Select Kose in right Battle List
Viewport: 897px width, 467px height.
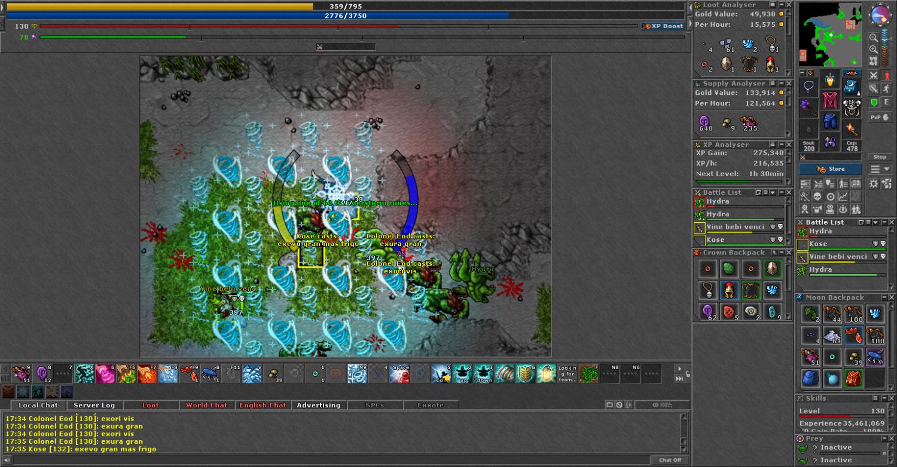(x=841, y=245)
